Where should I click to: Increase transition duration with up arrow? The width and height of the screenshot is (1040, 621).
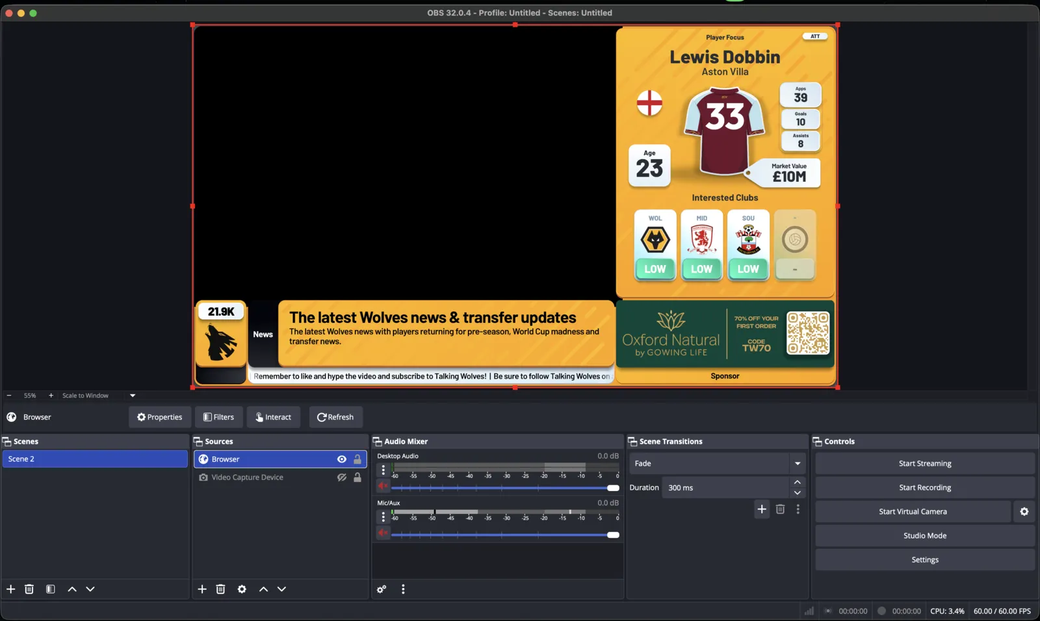pyautogui.click(x=798, y=482)
